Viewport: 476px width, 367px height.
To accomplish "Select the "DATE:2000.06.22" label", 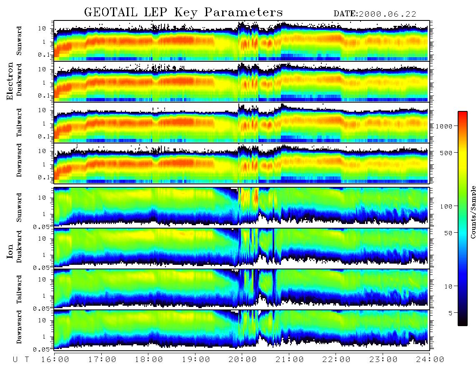I will click(x=375, y=14).
